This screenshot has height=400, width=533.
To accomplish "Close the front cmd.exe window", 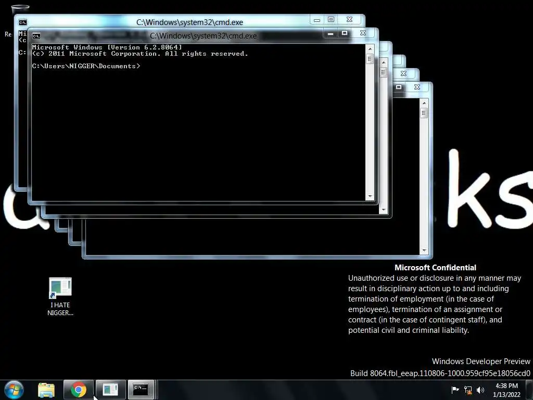I will tap(363, 33).
